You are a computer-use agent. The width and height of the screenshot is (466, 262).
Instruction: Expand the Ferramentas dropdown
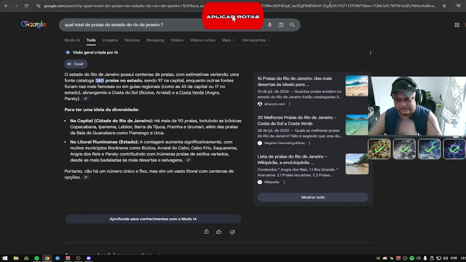[256, 40]
